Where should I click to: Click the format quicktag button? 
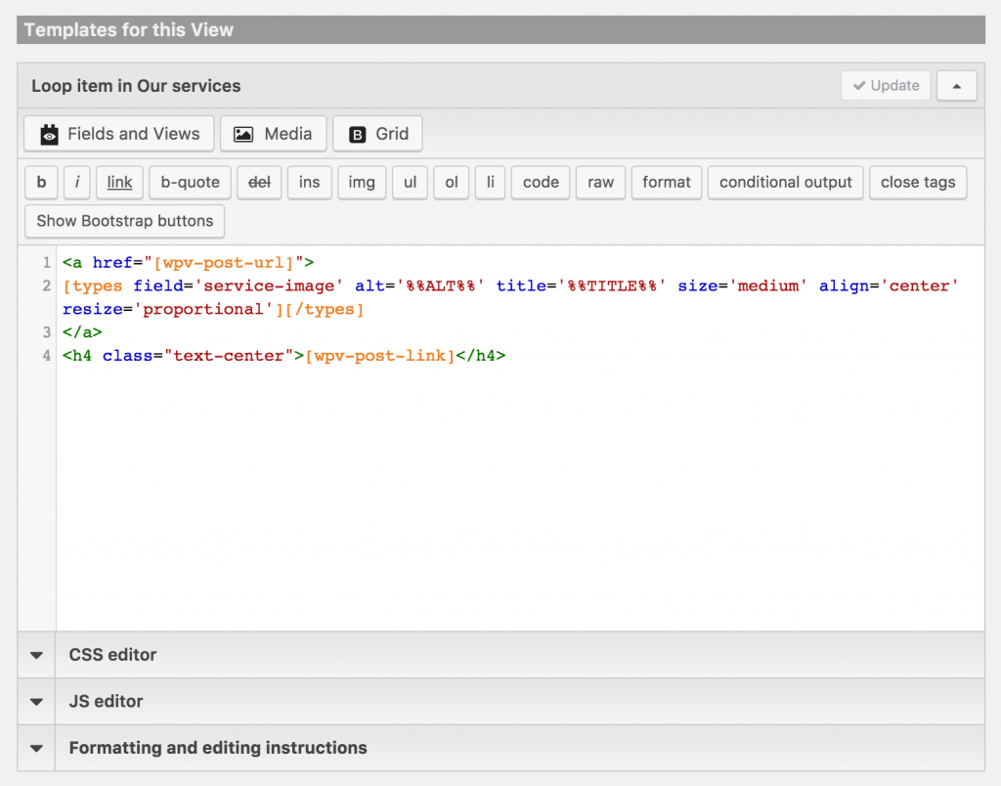[667, 183]
